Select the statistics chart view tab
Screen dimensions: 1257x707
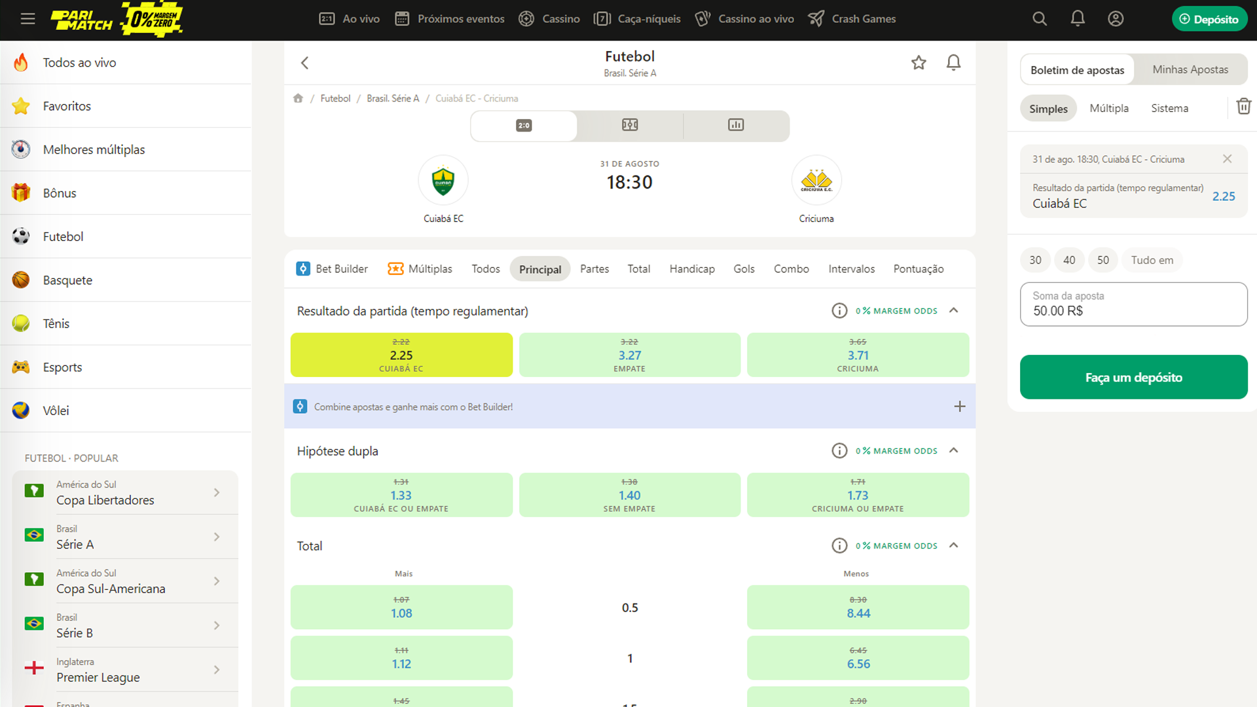point(736,125)
